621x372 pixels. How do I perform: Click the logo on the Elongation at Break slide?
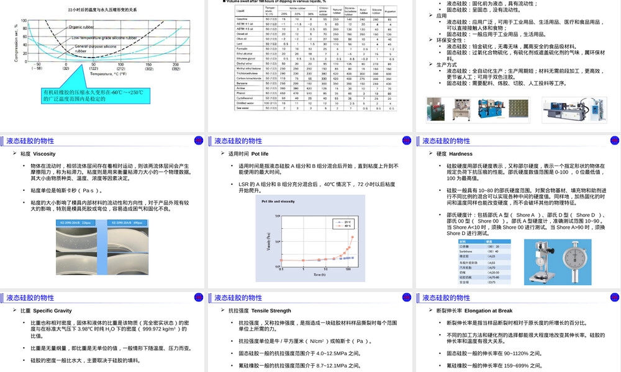point(615,297)
